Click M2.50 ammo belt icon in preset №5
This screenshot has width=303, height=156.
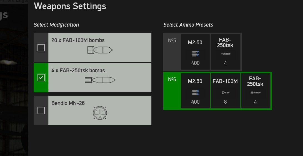click(x=195, y=54)
